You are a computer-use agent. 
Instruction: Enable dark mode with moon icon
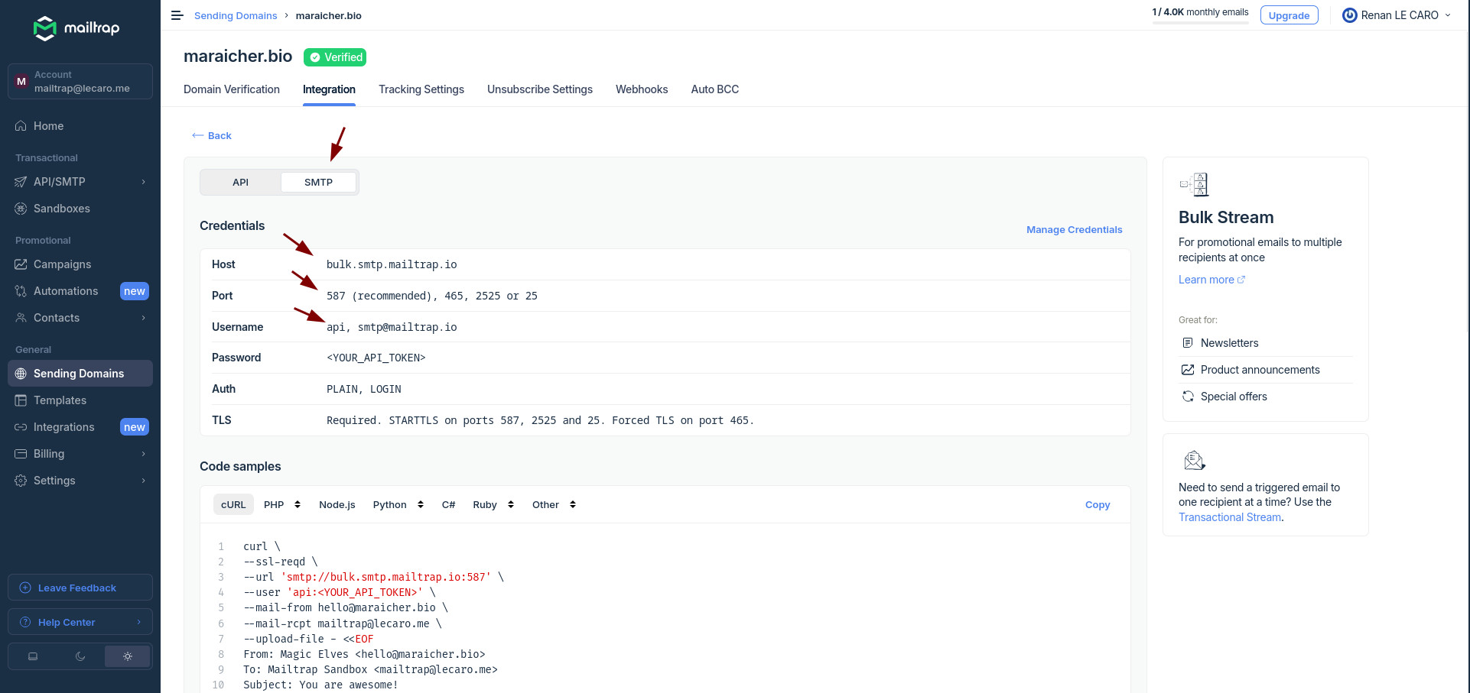[x=80, y=656]
